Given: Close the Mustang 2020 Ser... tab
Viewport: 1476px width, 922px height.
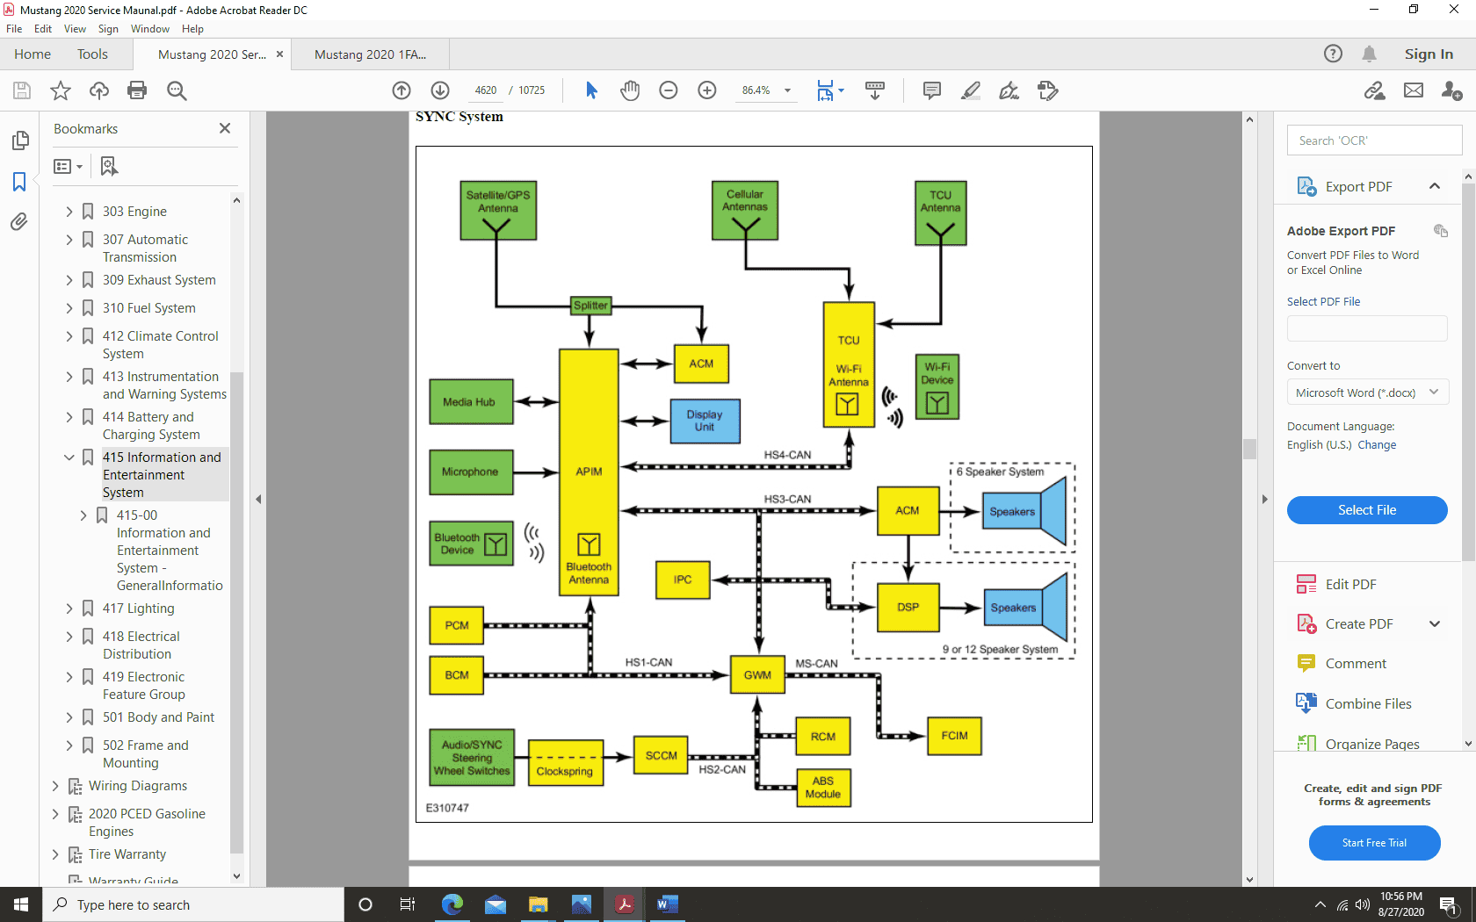Looking at the screenshot, I should tap(280, 54).
